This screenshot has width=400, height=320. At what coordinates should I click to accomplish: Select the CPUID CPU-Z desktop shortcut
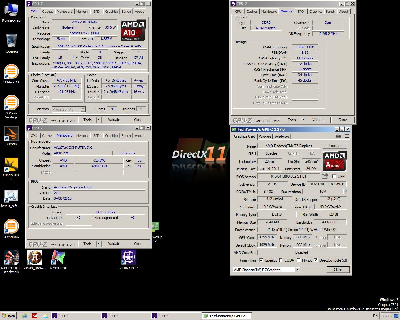[128, 259]
